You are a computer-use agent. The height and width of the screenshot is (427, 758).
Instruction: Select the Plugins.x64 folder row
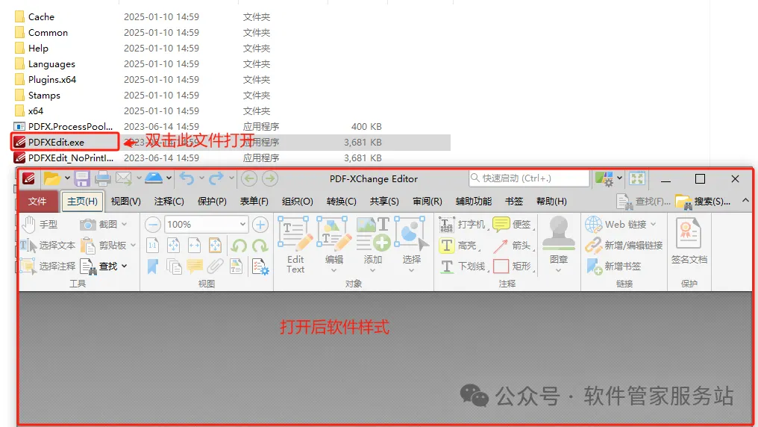click(x=52, y=79)
